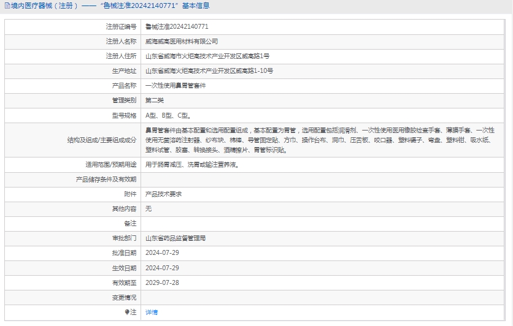Screen dimensions: 513x326
Task: Click the empty 变更情况 value cell
Action: click(325, 297)
